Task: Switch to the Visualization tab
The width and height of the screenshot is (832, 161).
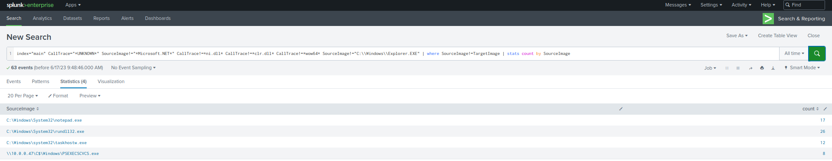Action: pyautogui.click(x=111, y=82)
